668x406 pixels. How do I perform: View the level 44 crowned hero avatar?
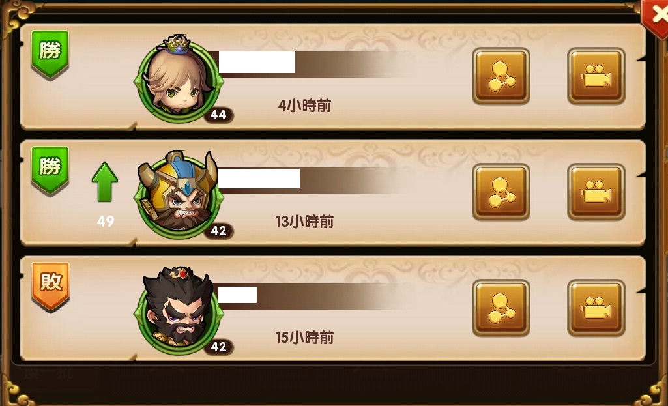[x=179, y=79]
